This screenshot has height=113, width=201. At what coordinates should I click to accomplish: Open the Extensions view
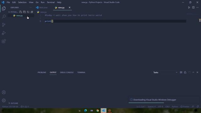4,41
